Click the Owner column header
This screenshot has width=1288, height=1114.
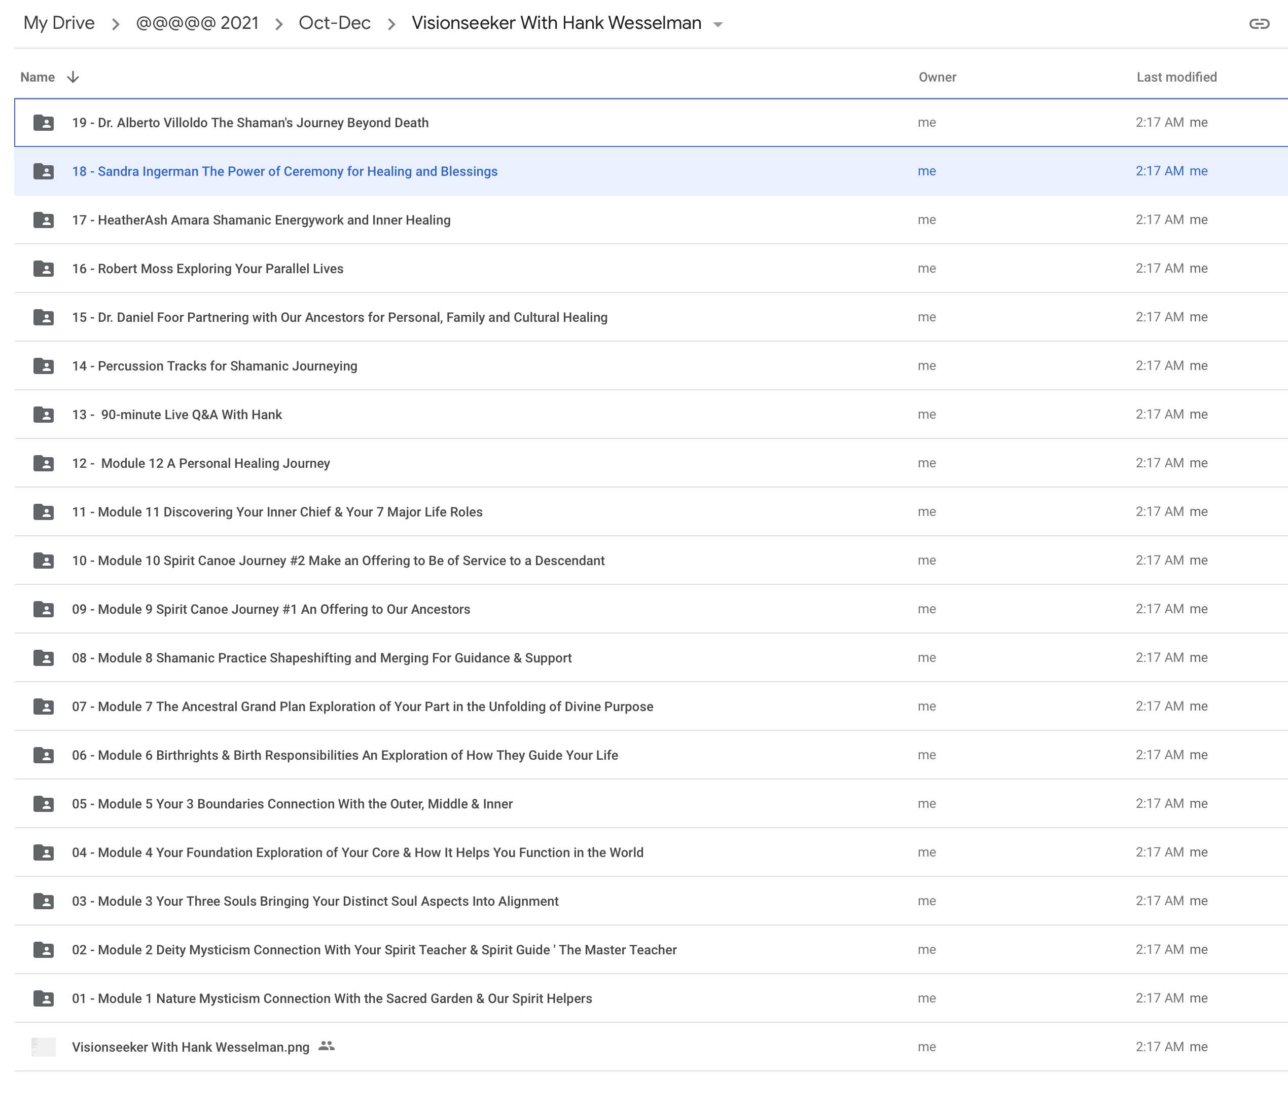point(937,77)
